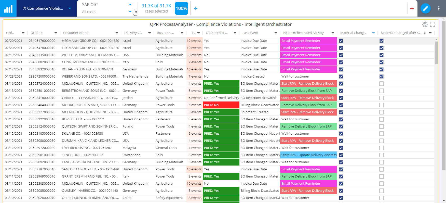
Task: Sort by Customer Name column header
Action: pyautogui.click(x=76, y=33)
